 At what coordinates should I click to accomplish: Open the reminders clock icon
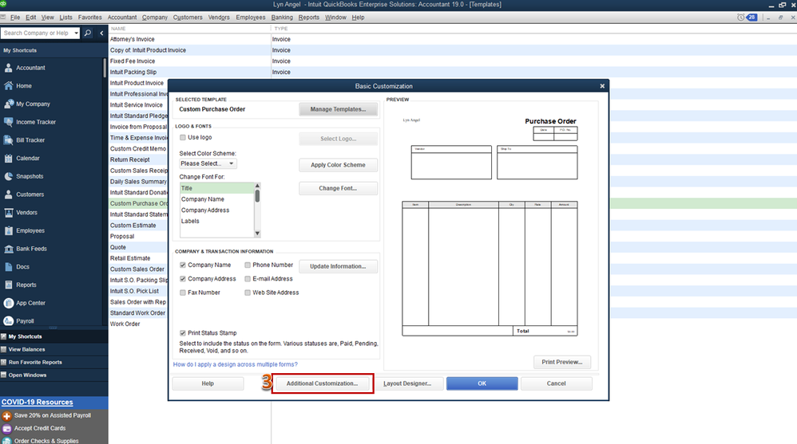tap(740, 18)
